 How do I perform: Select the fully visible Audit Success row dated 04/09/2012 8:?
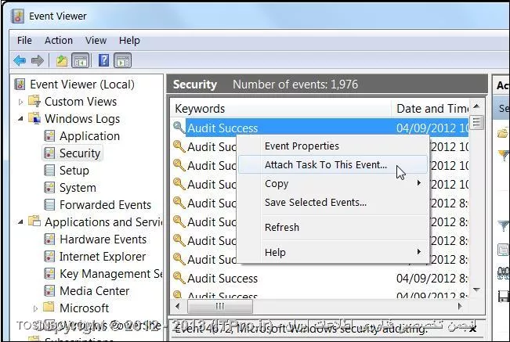[x=320, y=278]
